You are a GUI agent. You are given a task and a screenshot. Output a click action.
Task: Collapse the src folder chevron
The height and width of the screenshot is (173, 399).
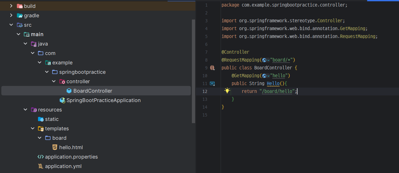[x=11, y=25]
